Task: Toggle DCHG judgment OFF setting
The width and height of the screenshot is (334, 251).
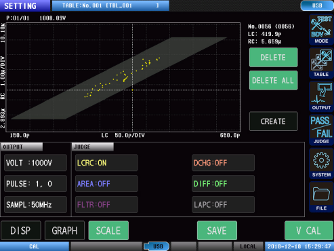Action: tap(223, 163)
